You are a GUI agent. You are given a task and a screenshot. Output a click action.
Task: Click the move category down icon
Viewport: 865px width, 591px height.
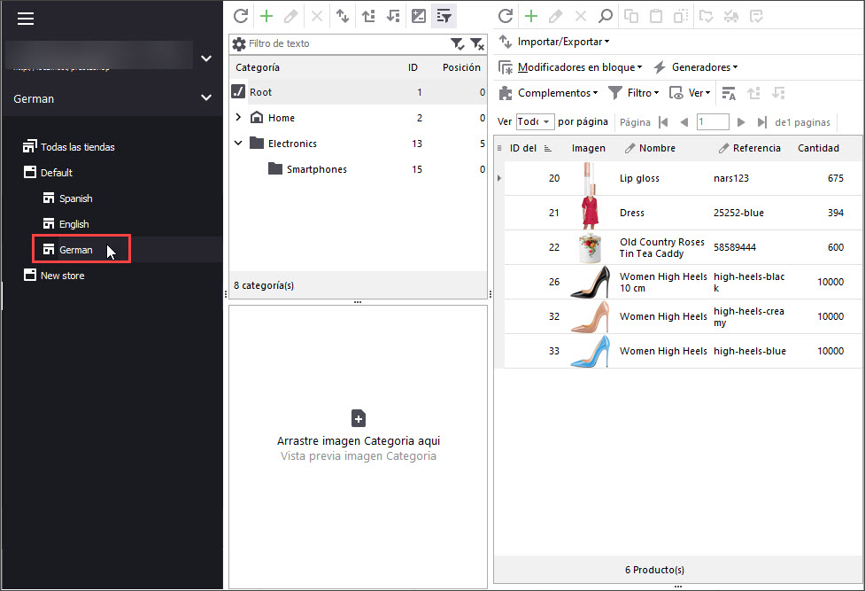(x=393, y=16)
